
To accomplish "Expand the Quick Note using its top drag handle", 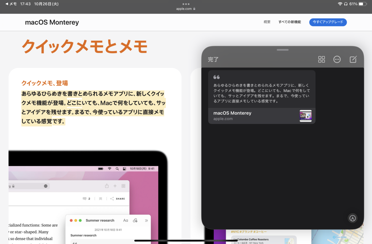I will pyautogui.click(x=282, y=50).
